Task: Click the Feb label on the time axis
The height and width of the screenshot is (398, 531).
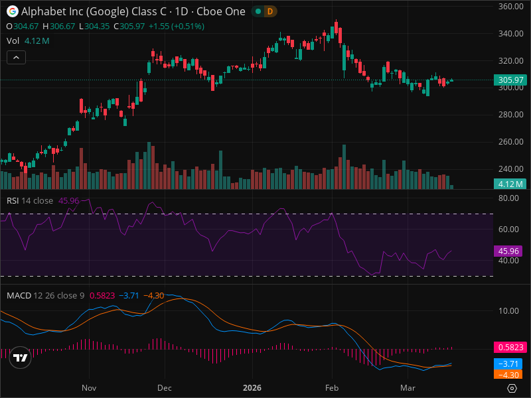Action: tap(332, 388)
